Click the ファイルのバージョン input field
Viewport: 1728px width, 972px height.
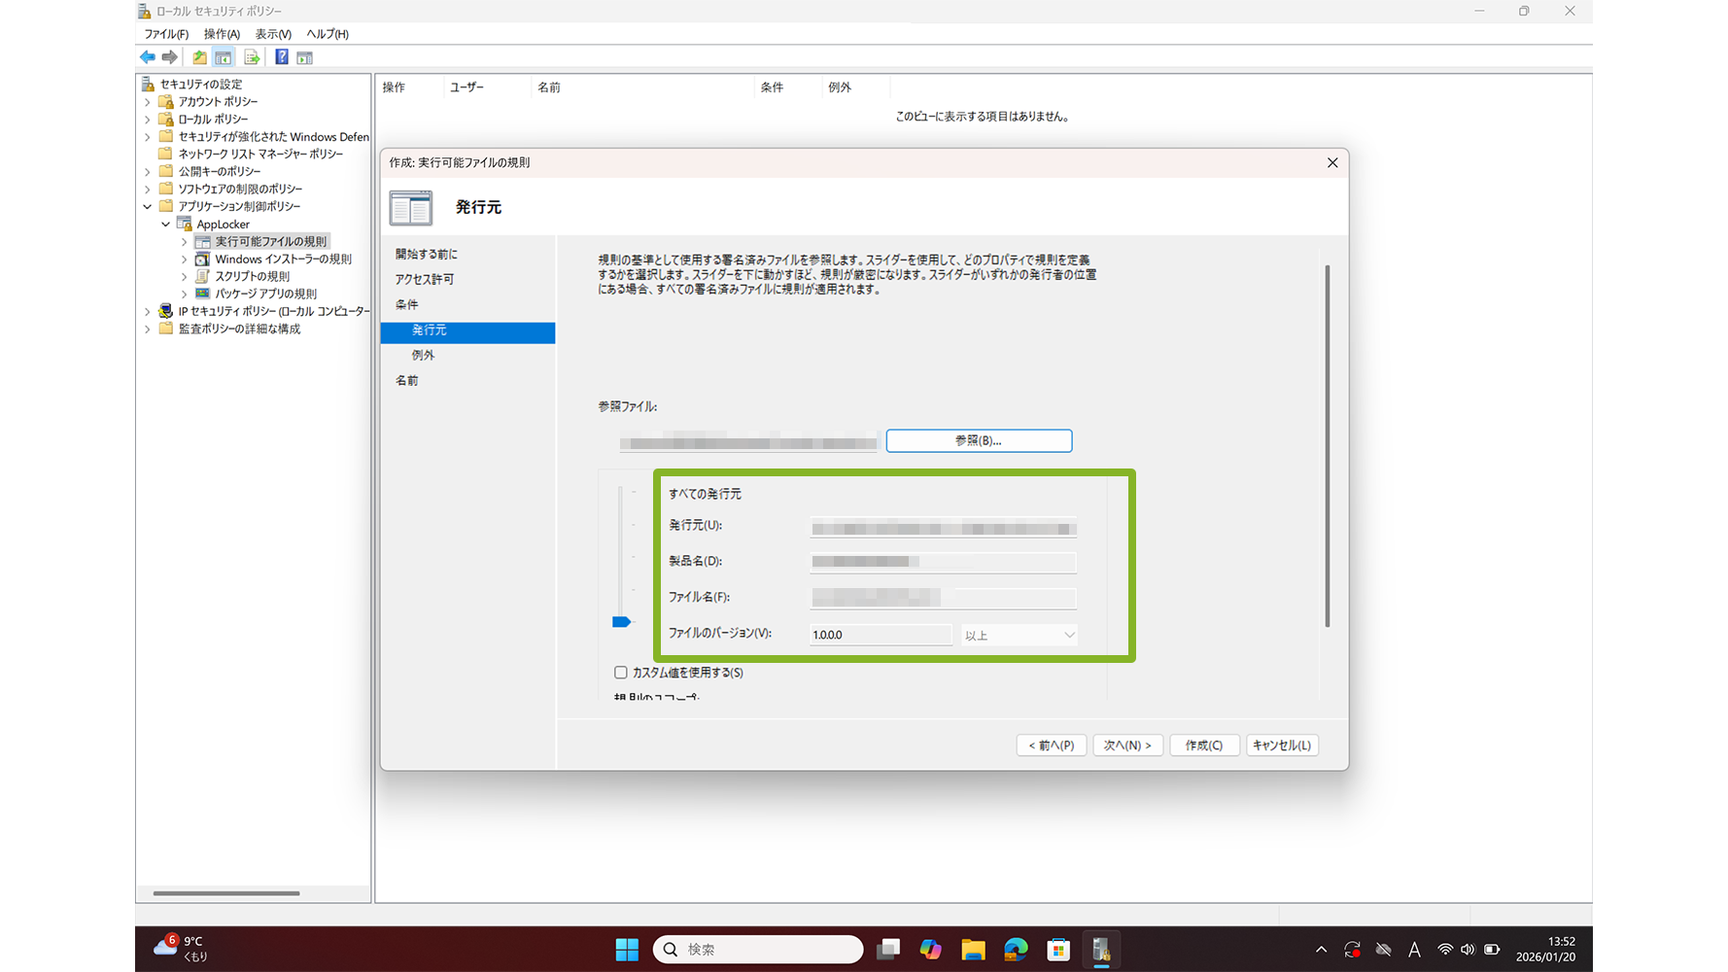(881, 636)
